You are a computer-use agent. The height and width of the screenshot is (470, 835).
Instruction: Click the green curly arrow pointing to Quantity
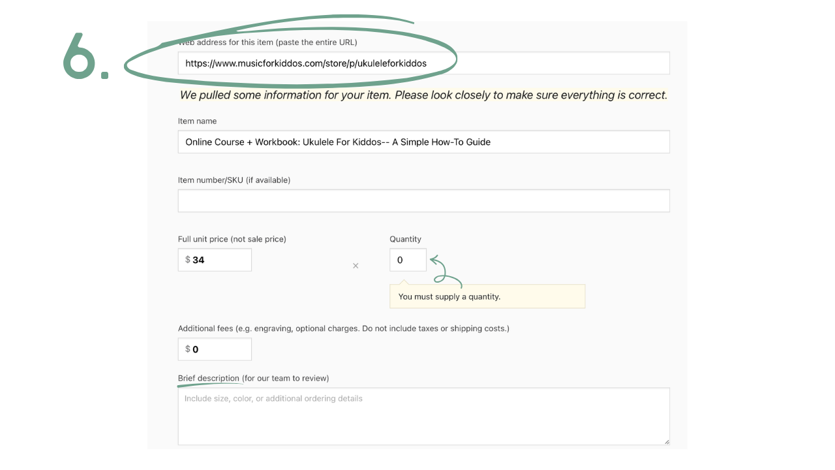pos(446,271)
